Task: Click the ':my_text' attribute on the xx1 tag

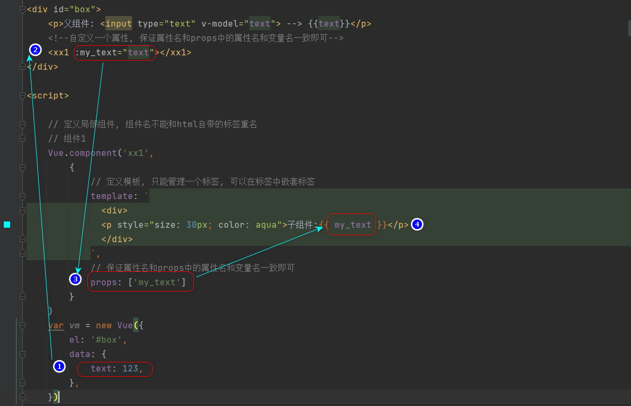Action: pyautogui.click(x=95, y=53)
